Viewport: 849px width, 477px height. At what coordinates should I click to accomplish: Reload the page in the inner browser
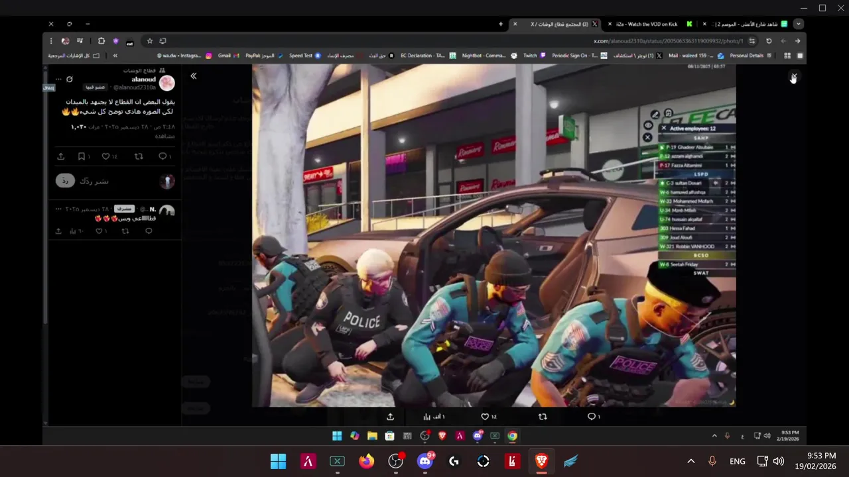(769, 41)
